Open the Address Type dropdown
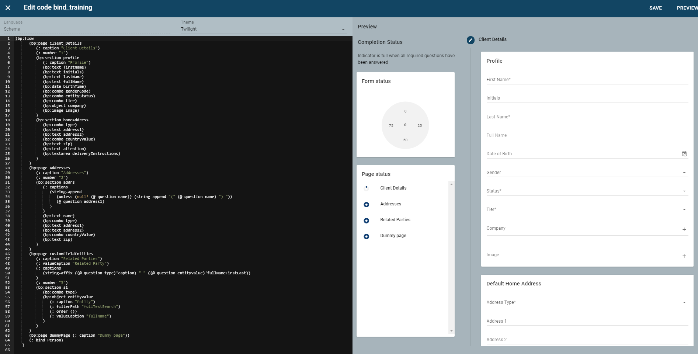 coord(684,302)
